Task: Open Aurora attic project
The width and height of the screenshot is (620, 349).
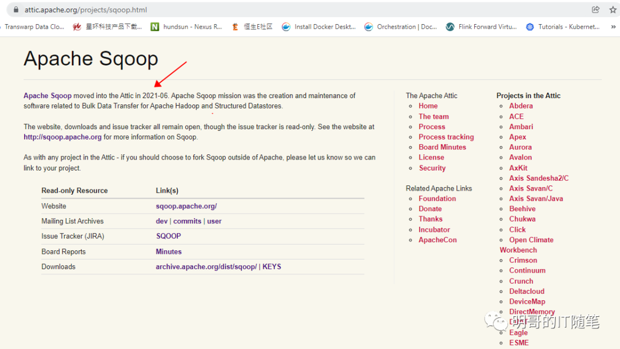Action: [520, 147]
